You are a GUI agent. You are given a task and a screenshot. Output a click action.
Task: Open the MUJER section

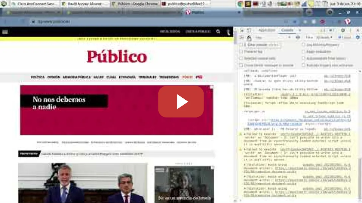click(99, 77)
